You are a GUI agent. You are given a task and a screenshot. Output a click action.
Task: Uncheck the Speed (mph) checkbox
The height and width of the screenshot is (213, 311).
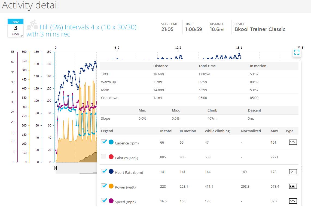103,200
